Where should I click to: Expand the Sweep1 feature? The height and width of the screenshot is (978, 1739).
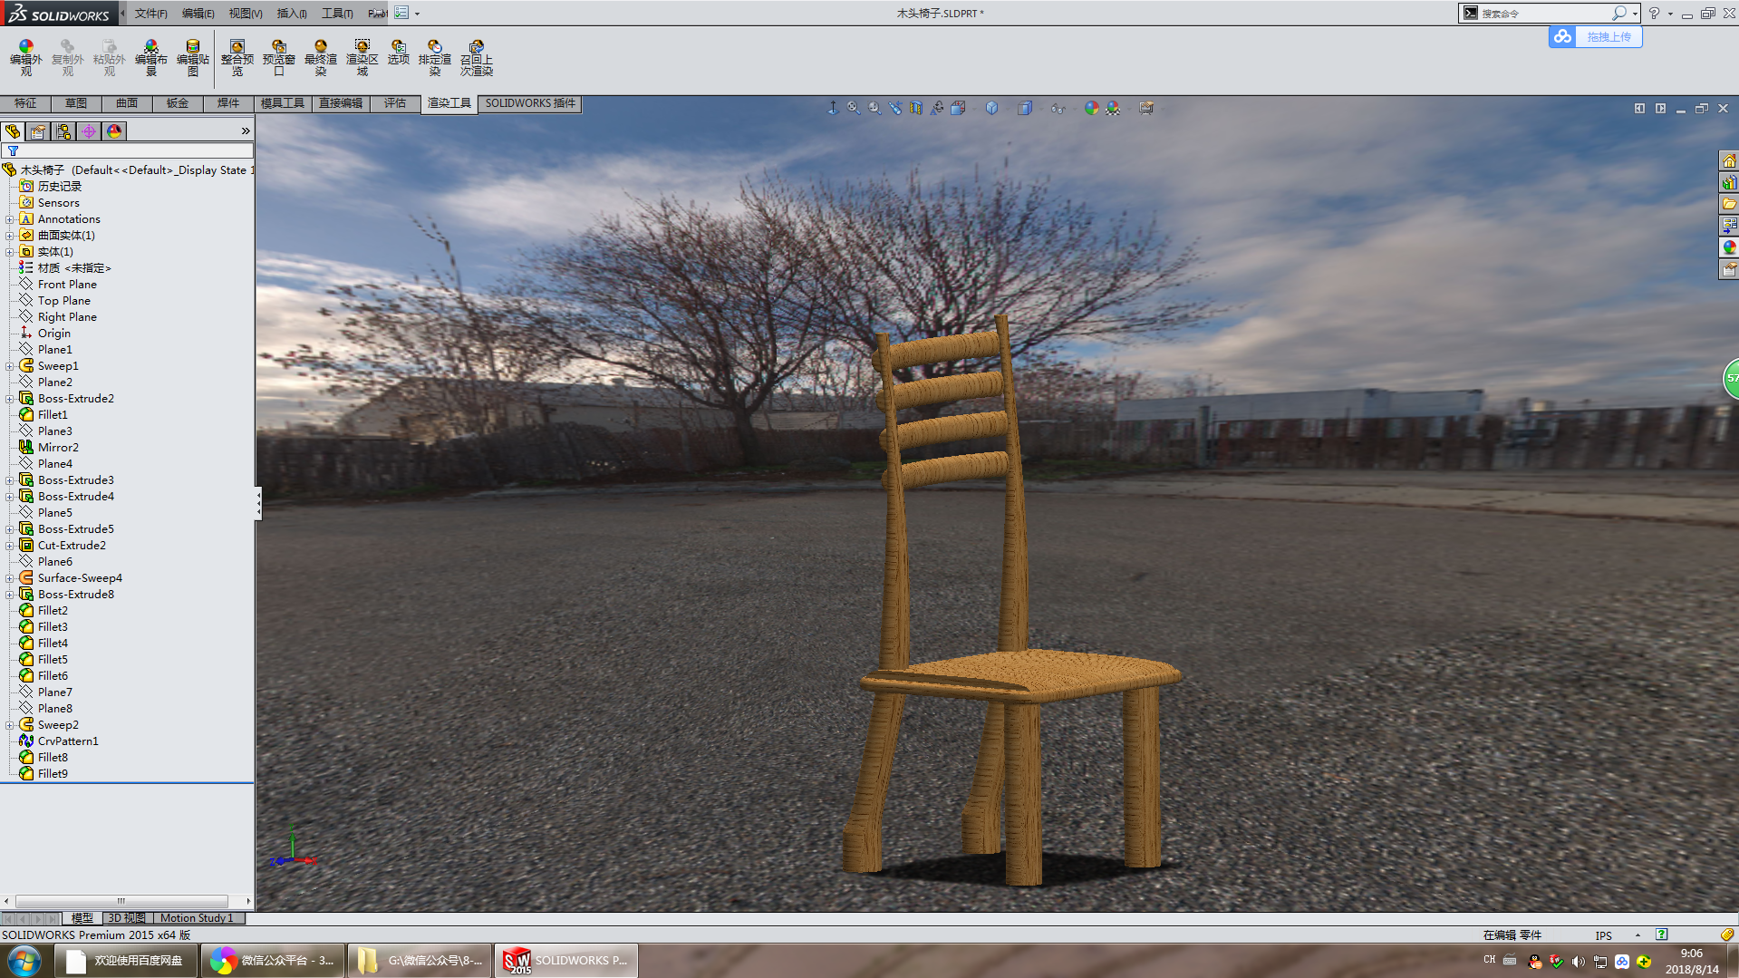[x=10, y=366]
